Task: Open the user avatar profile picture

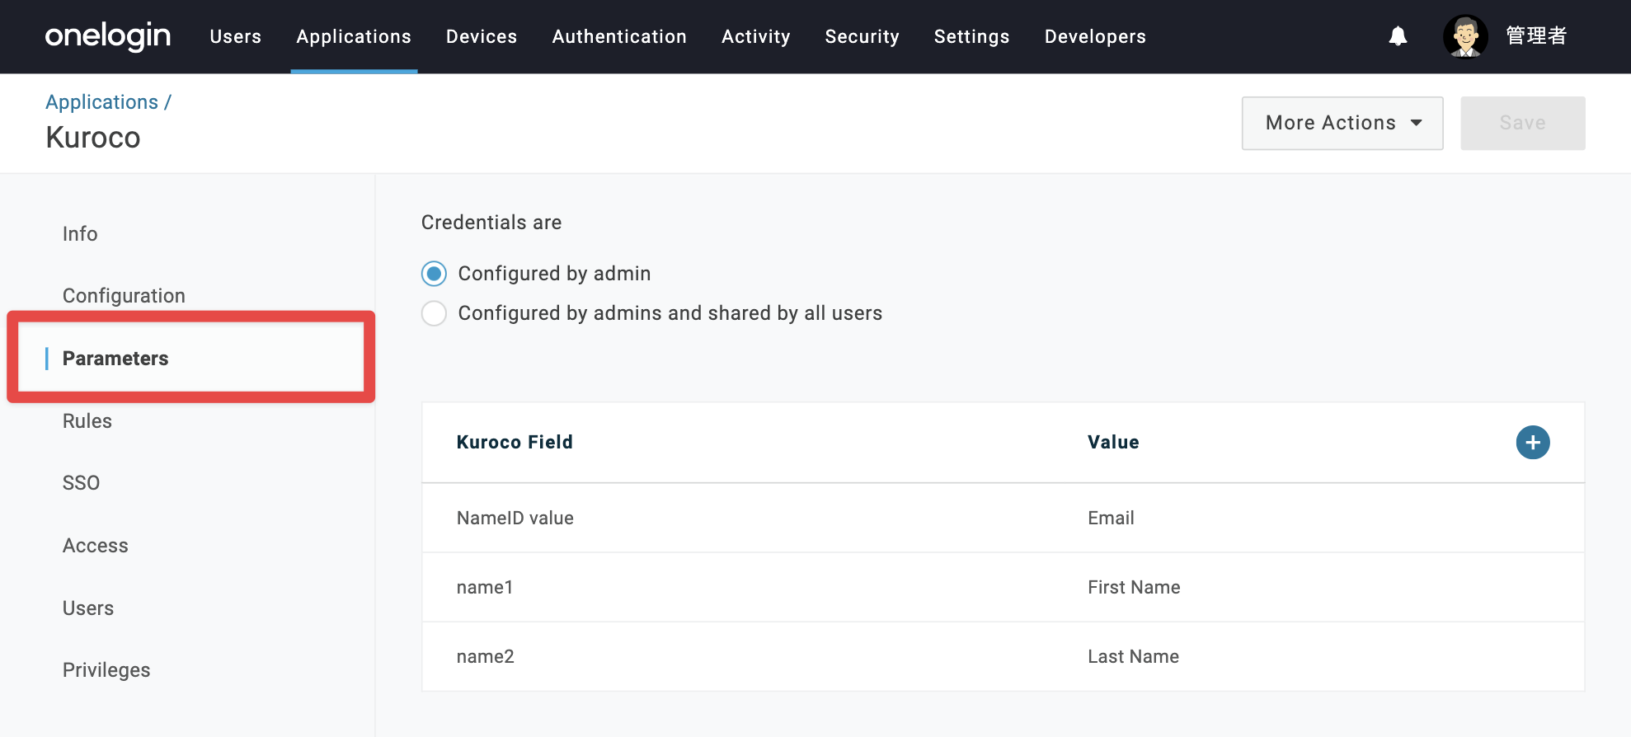Action: click(1465, 36)
